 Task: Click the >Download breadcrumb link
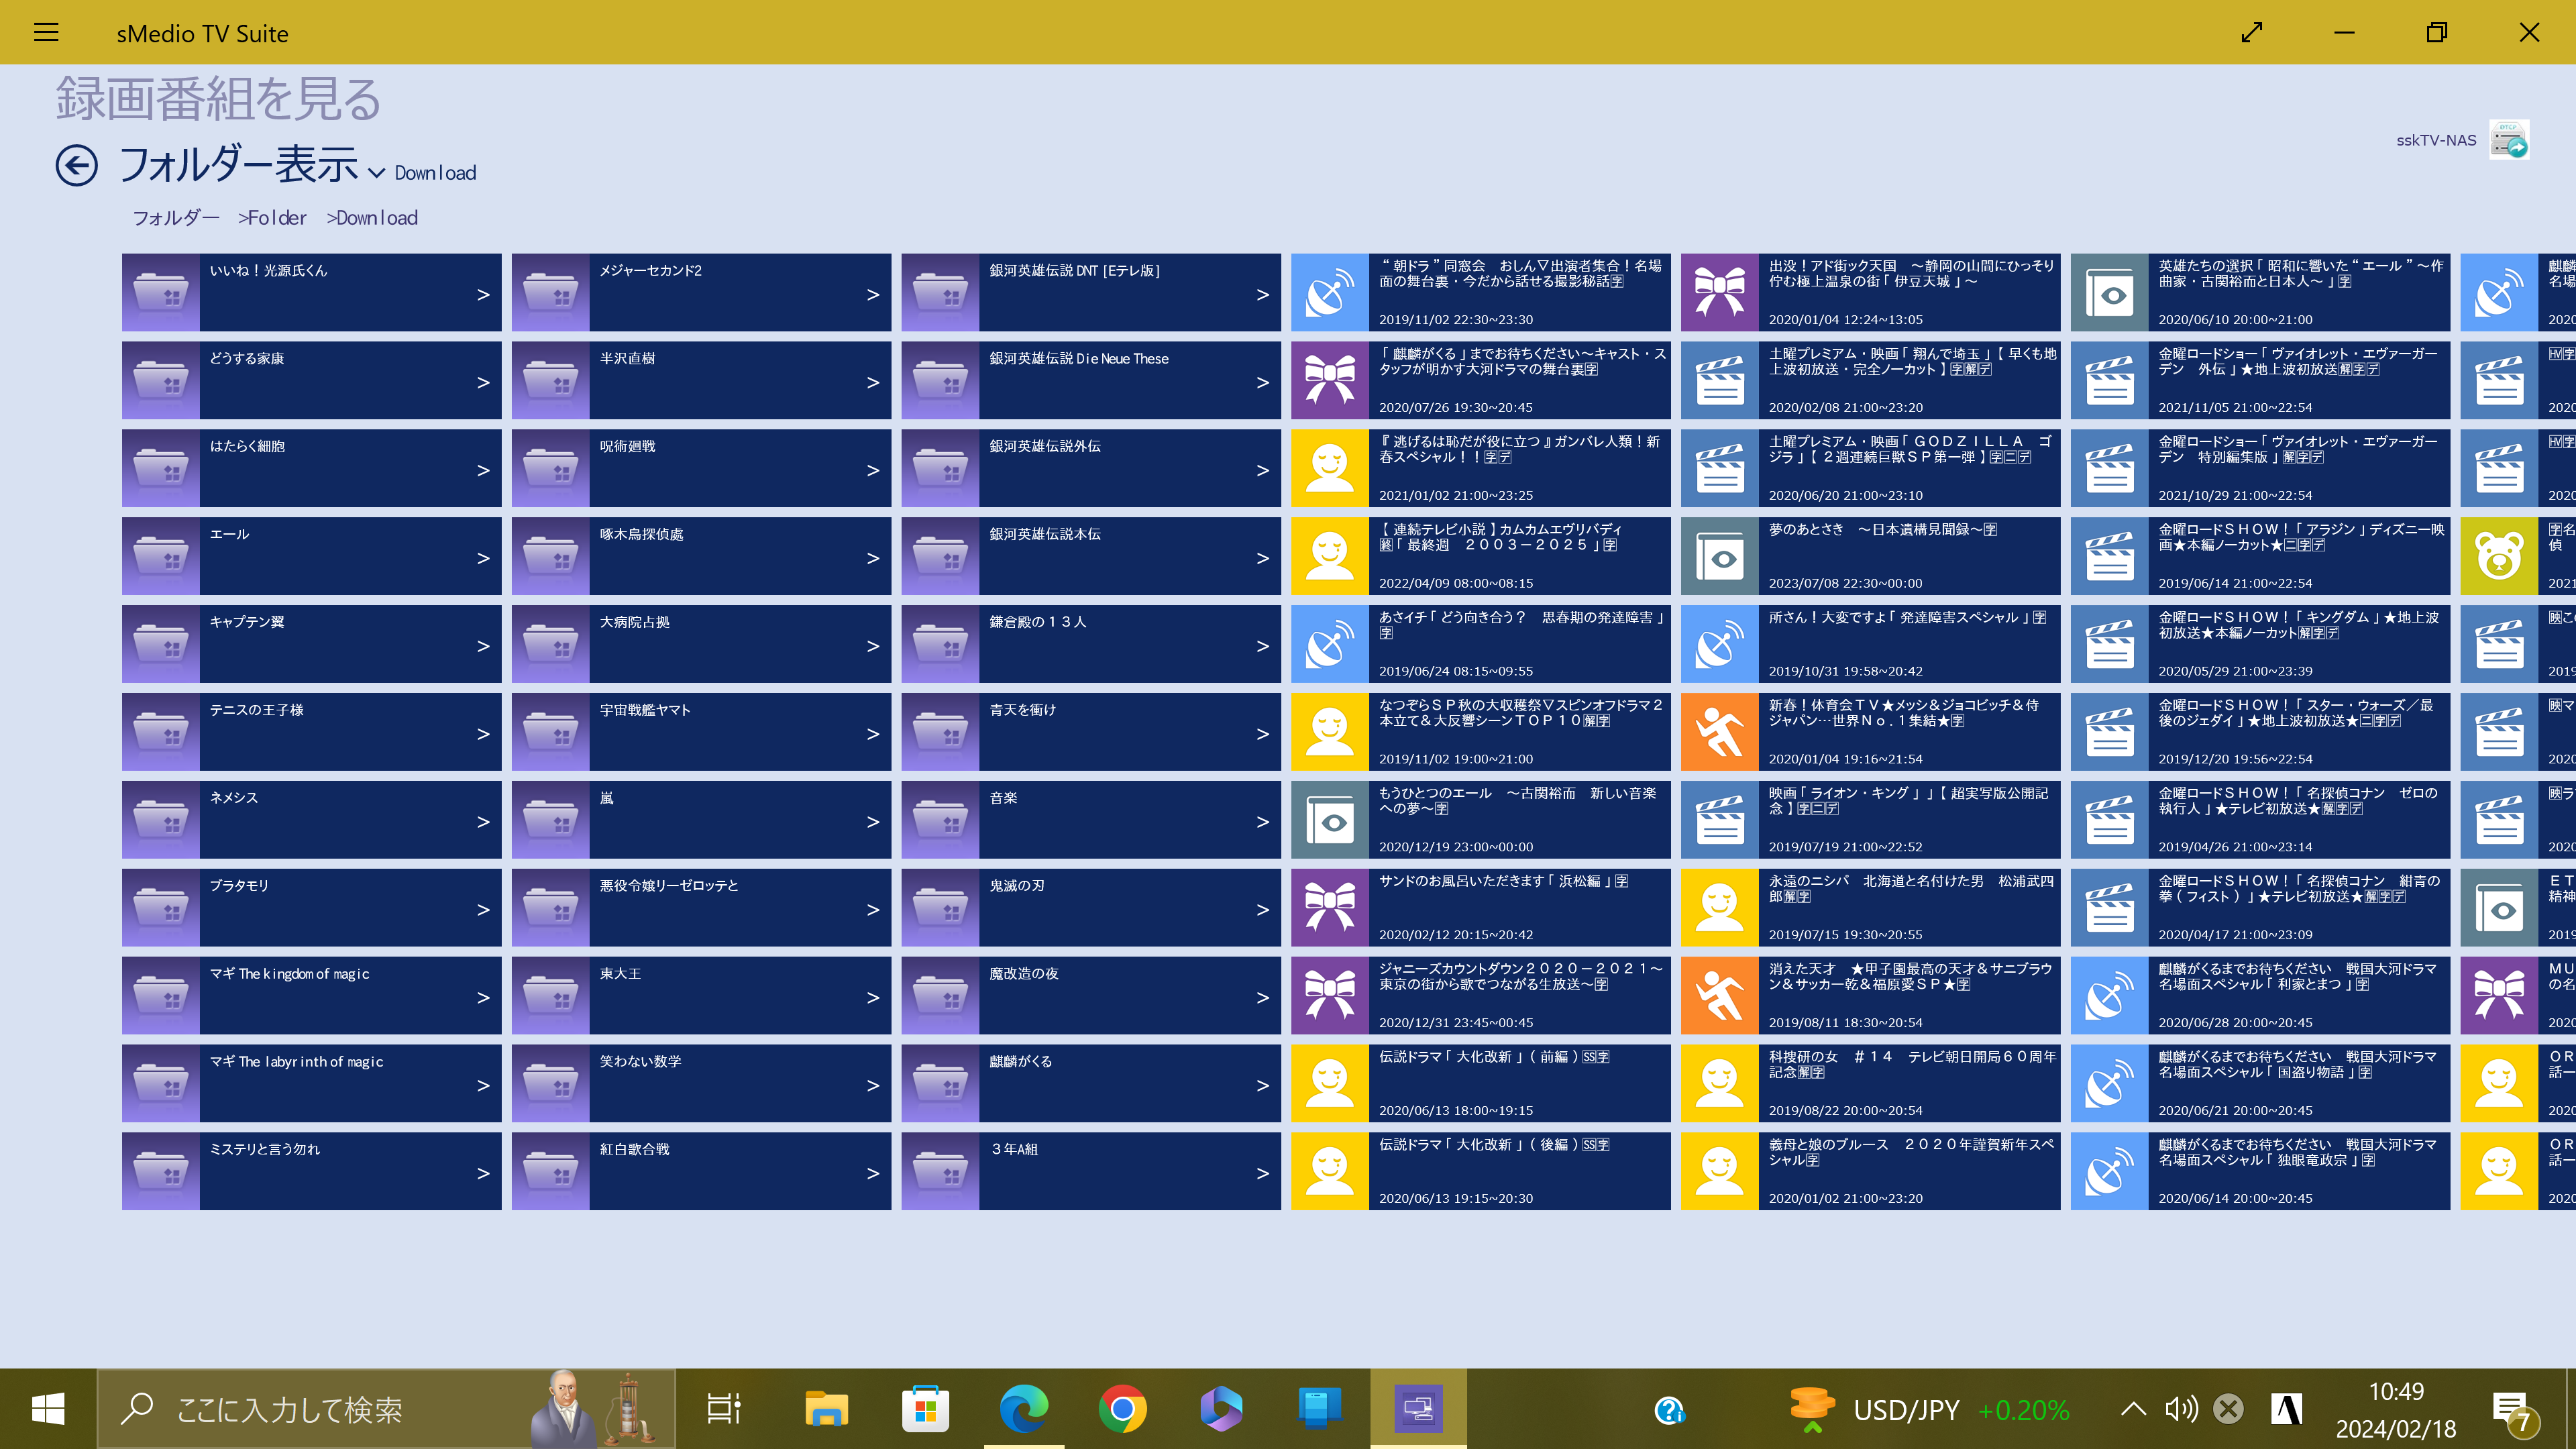(x=372, y=217)
